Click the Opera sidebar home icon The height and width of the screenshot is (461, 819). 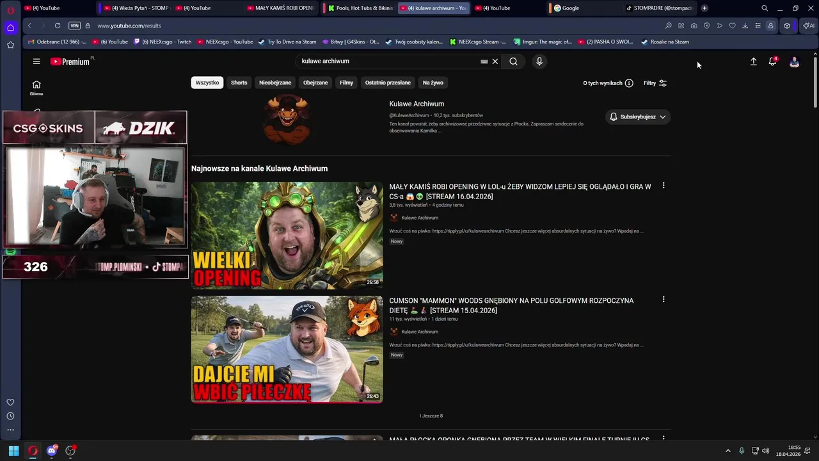tap(10, 28)
